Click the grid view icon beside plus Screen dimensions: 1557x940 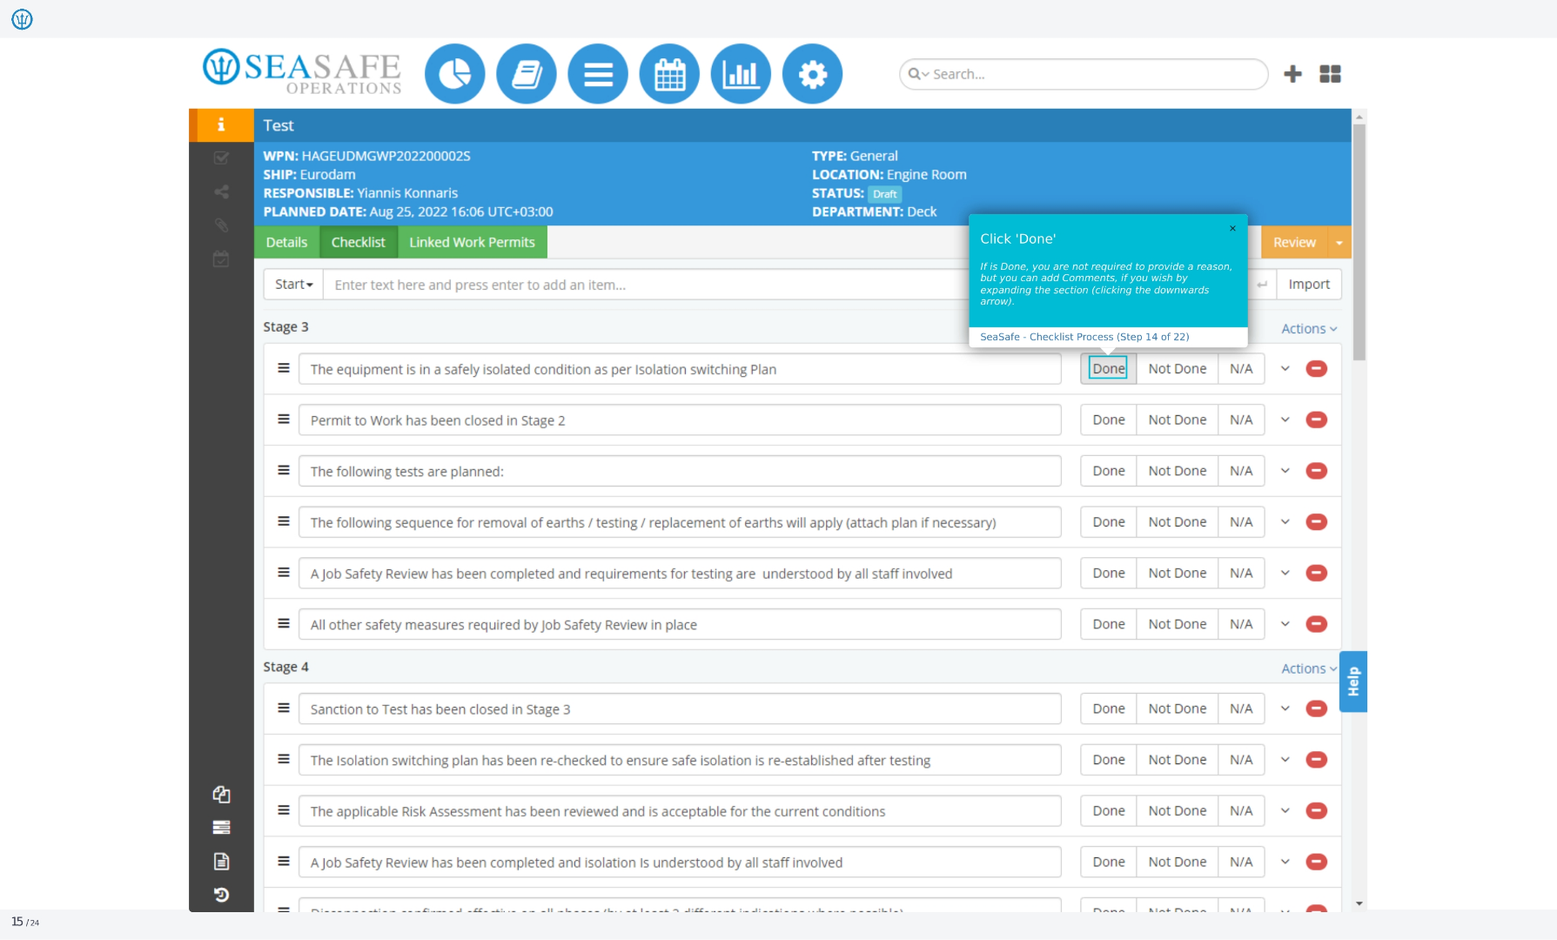pyautogui.click(x=1330, y=74)
